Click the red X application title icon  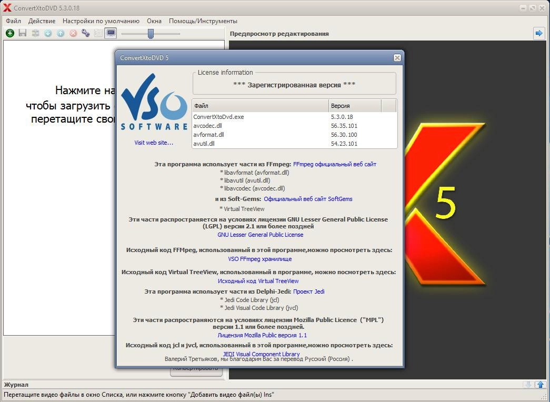(x=7, y=8)
